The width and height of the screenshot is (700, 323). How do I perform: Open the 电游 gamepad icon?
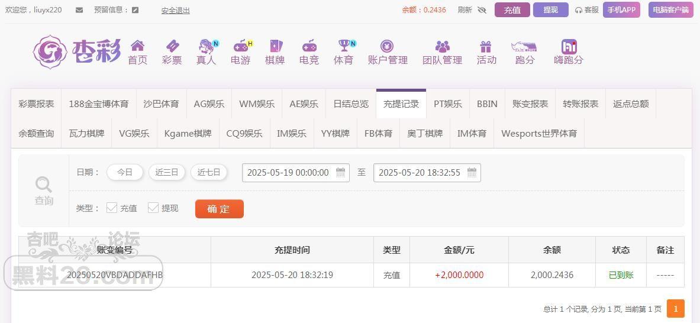tap(241, 46)
